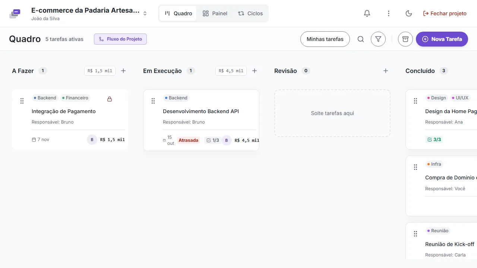
Task: Click the app logo icon
Action: point(15,13)
